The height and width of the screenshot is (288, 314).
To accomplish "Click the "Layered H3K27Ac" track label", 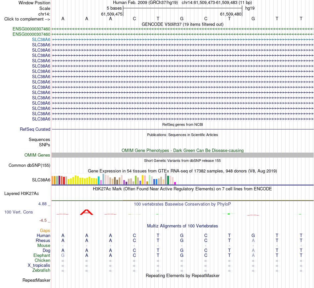I will click(x=21, y=194).
